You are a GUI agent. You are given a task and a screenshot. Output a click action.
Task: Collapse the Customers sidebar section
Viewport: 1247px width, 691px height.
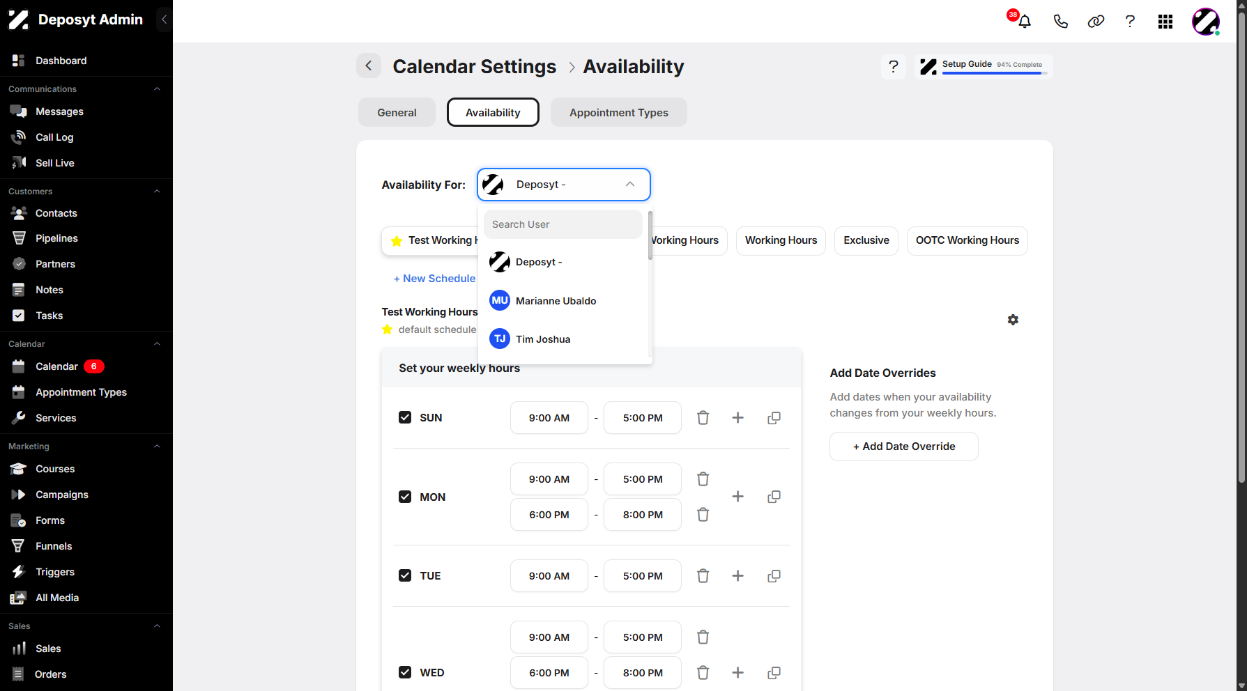tap(157, 192)
